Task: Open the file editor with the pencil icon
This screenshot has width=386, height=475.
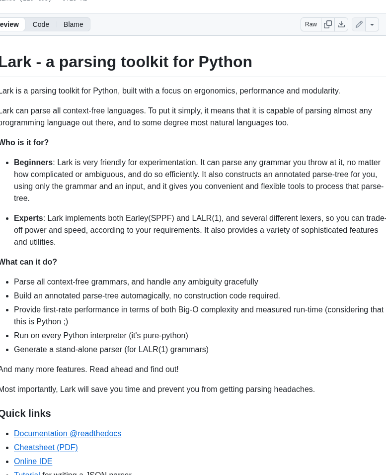Action: 359,24
